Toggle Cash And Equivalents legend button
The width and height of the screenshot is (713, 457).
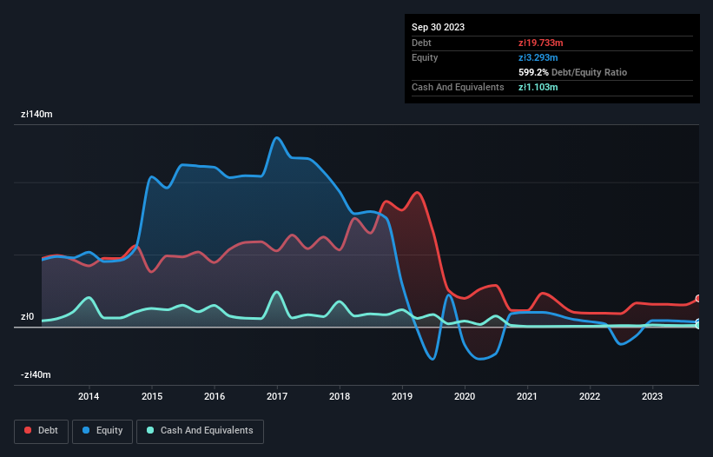[x=200, y=431]
